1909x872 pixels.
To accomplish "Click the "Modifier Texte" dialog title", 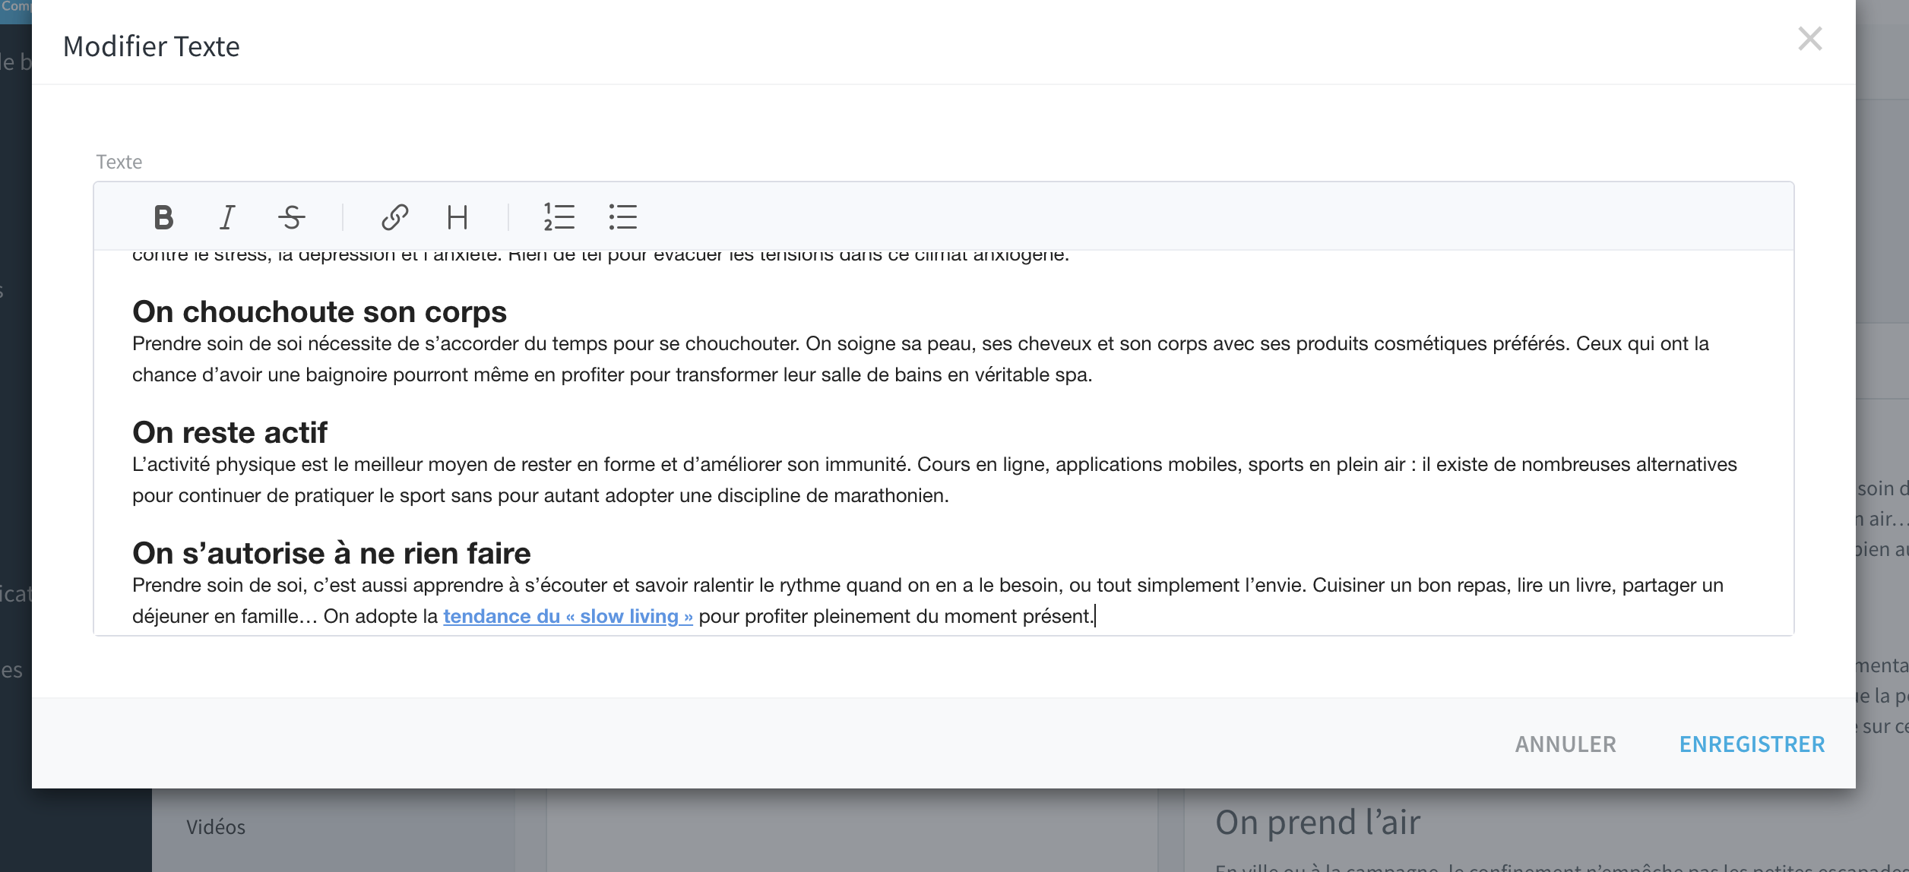I will coord(151,46).
